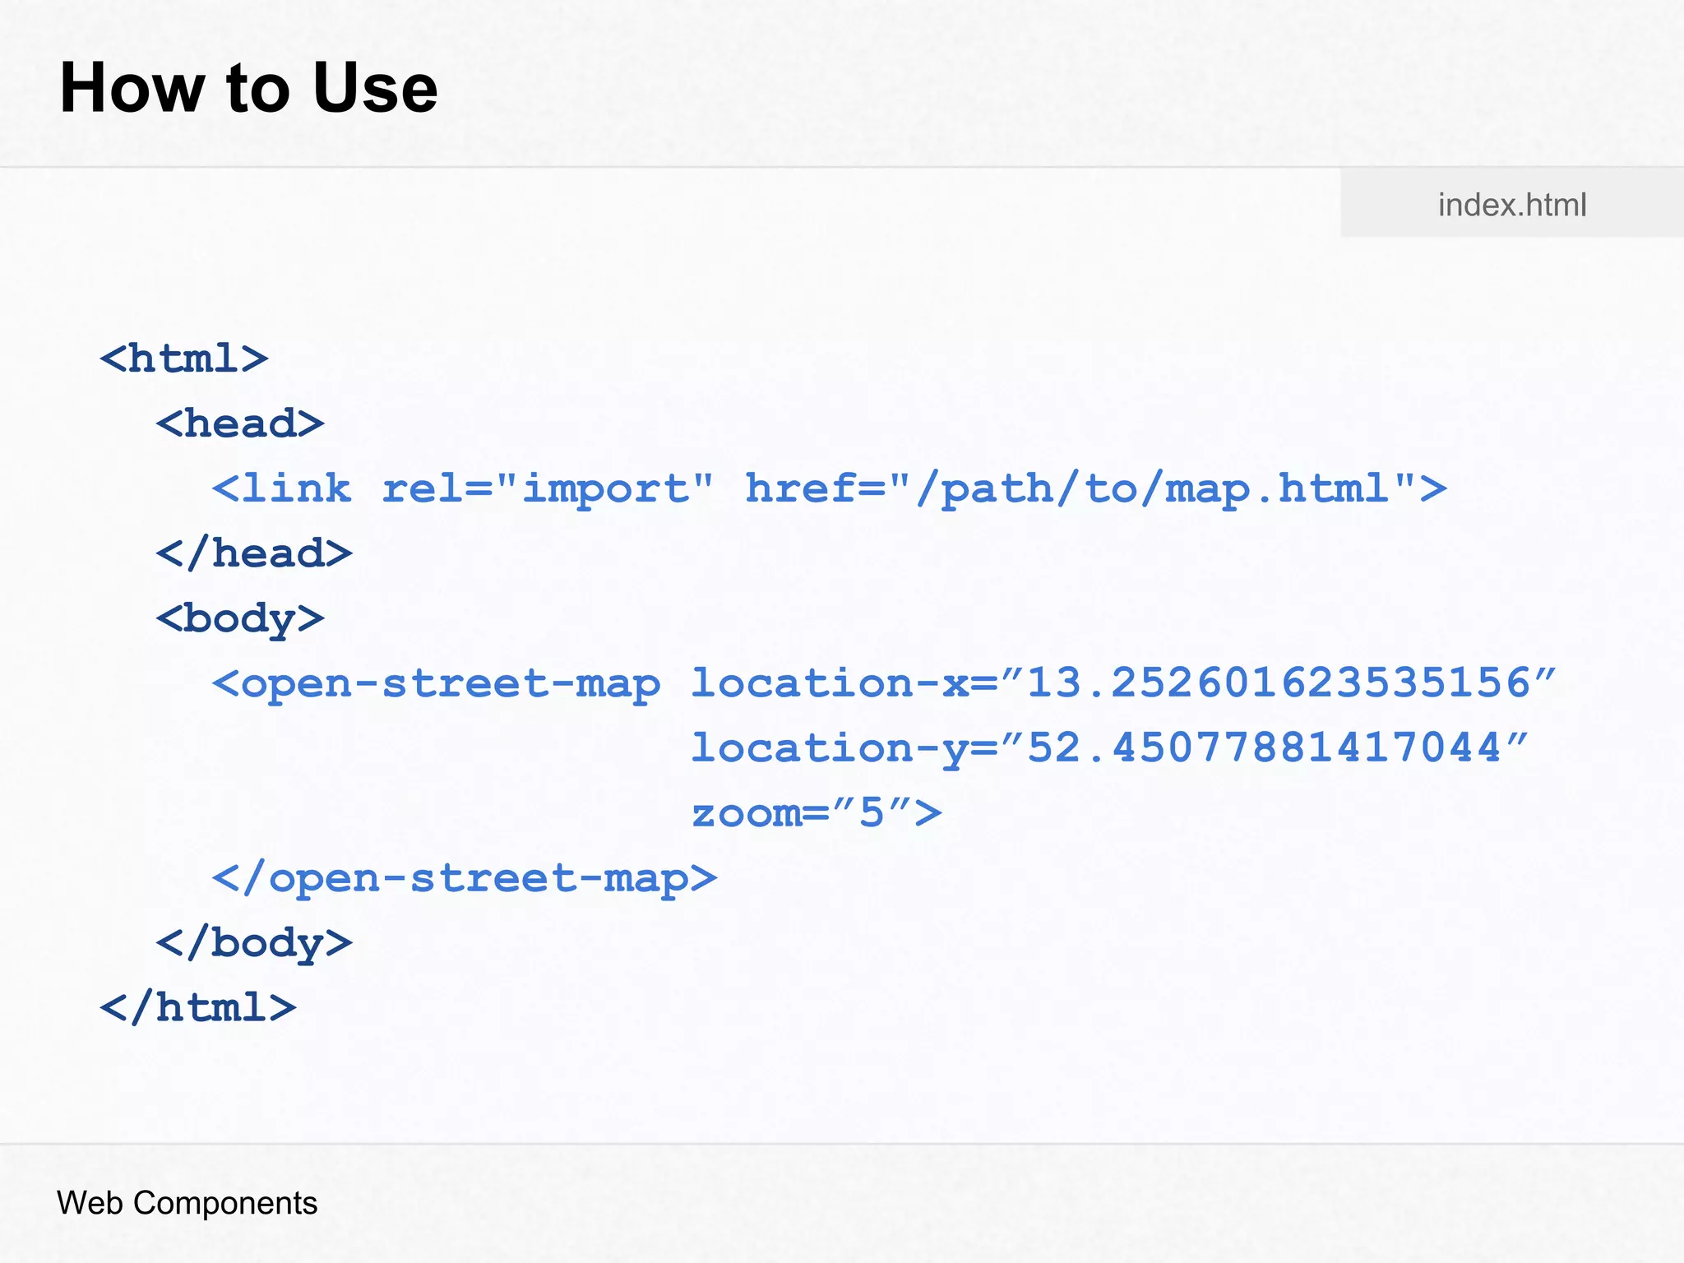Click the opening <html> tag line
The image size is (1684, 1263).
coord(184,359)
